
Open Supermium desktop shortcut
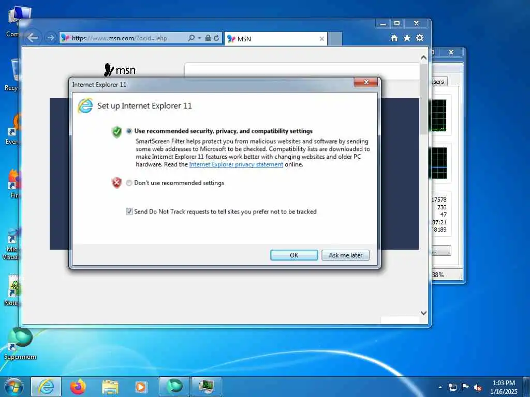coord(20,343)
